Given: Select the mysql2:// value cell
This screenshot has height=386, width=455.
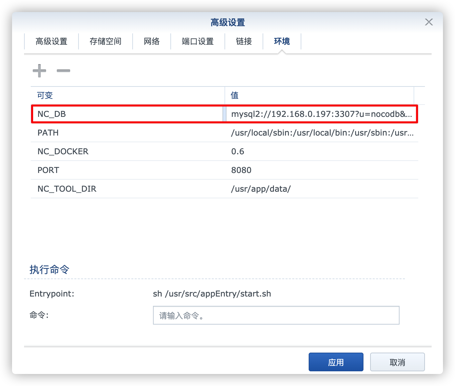Looking at the screenshot, I should 321,114.
